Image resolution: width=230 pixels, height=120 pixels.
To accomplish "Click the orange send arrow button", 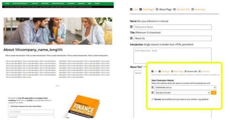I will pos(214,93).
